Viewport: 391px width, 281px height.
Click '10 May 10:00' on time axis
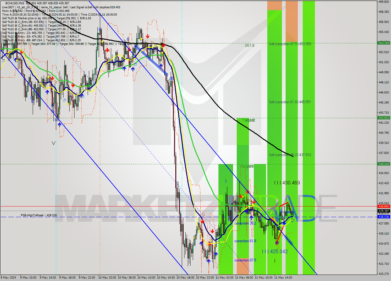[x=146, y=278]
